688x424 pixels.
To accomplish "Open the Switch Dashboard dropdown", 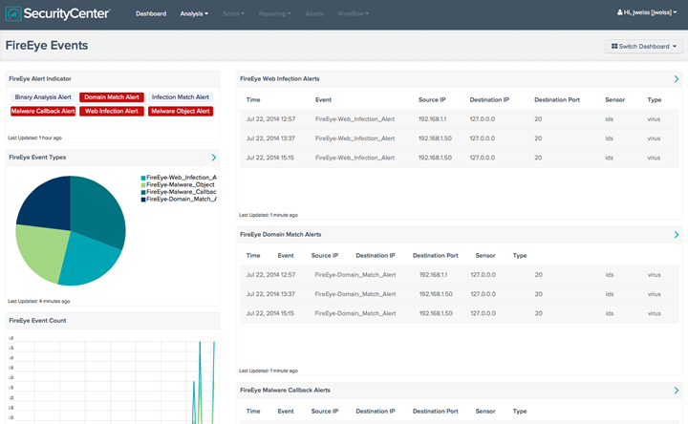I will click(x=644, y=46).
